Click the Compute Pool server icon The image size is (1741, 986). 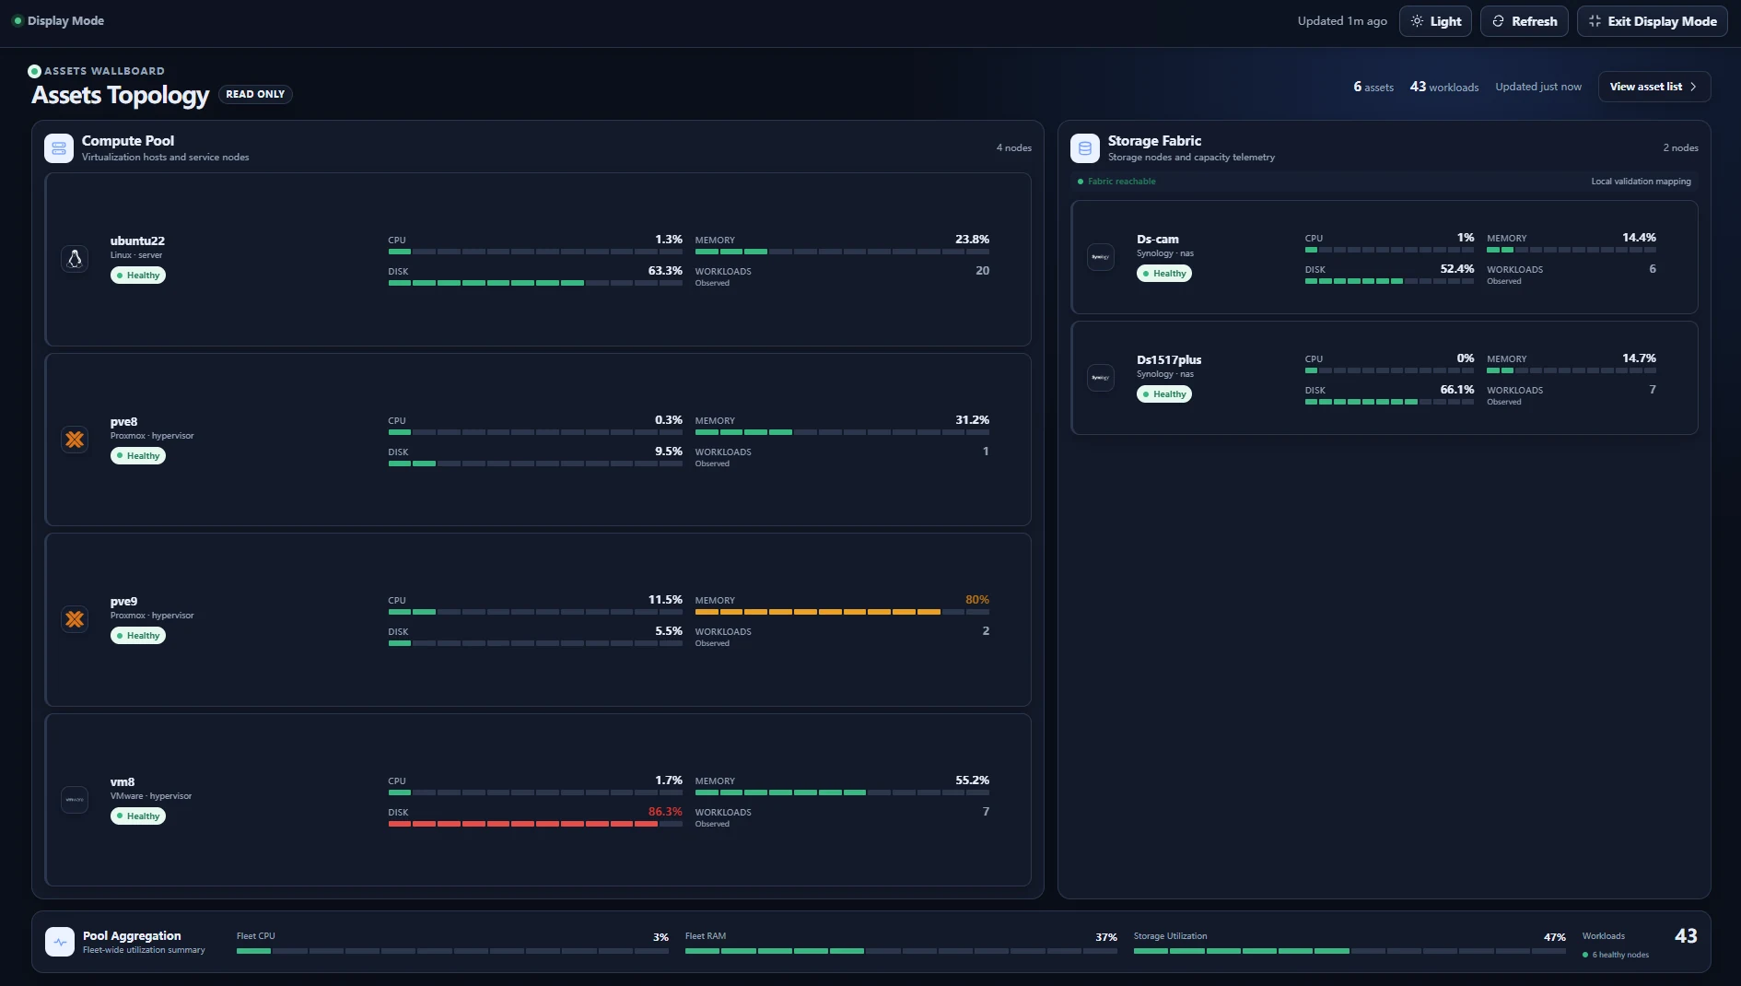coord(59,148)
